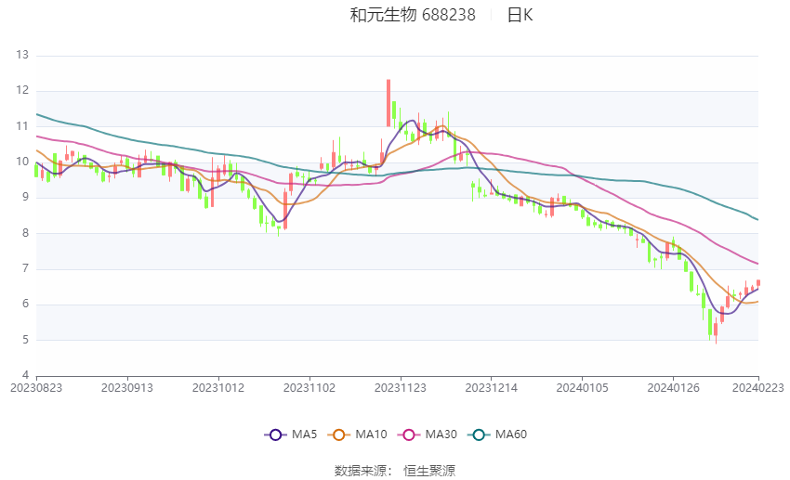Click y-axis value label 12
This screenshot has width=790, height=480.
[x=22, y=91]
